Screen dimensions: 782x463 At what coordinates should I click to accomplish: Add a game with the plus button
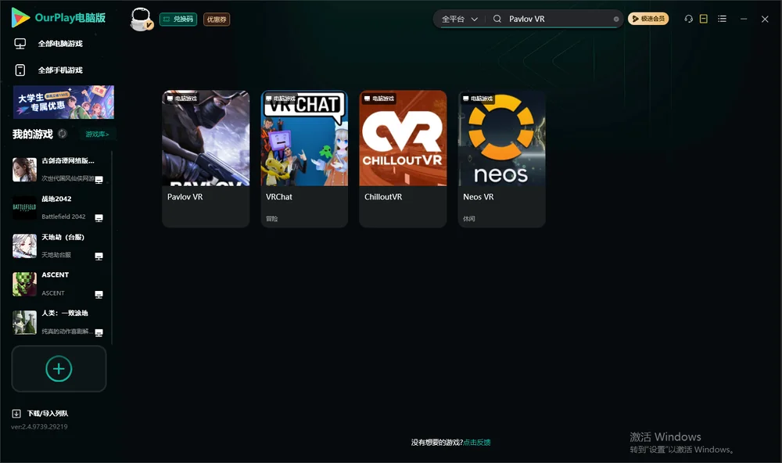coord(59,368)
